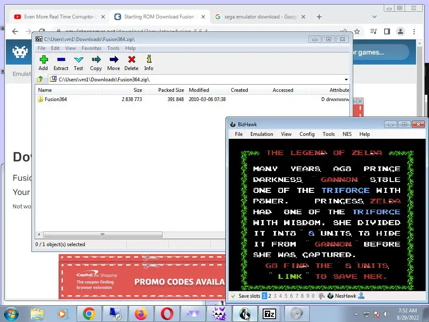Image resolution: width=429 pixels, height=322 pixels.
Task: Open Chrome from the taskbar
Action: coord(89,314)
